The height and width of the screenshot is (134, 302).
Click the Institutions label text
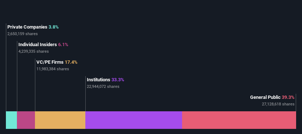pyautogui.click(x=99, y=80)
